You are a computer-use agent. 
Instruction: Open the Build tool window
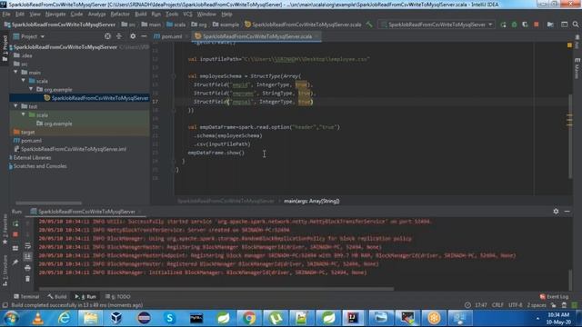click(57, 297)
